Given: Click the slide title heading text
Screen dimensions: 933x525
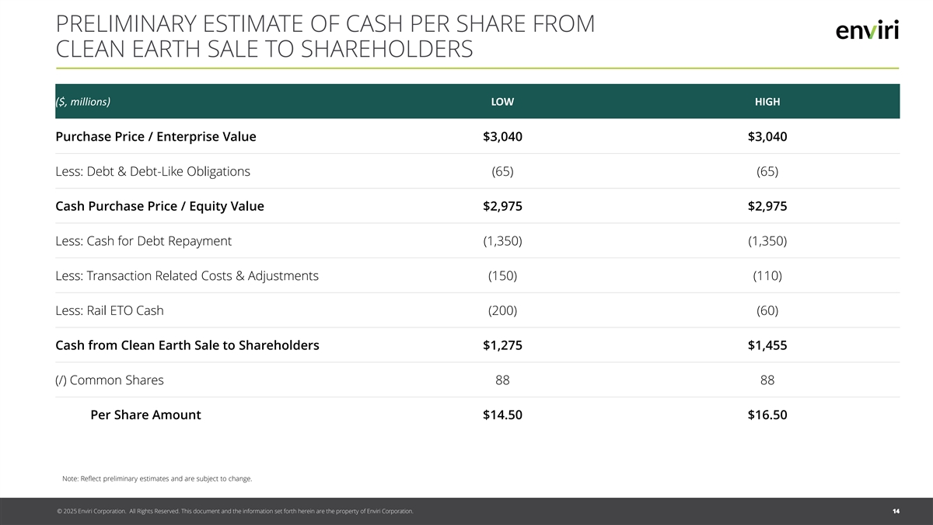Looking at the screenshot, I should click(325, 36).
